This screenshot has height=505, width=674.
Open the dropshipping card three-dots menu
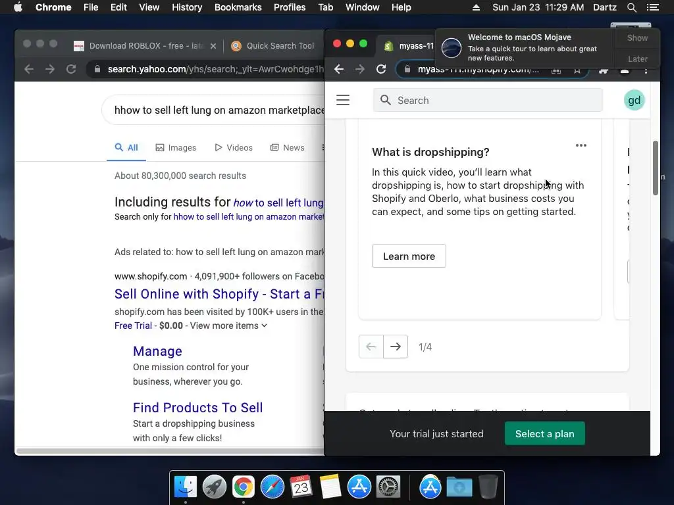pyautogui.click(x=581, y=145)
